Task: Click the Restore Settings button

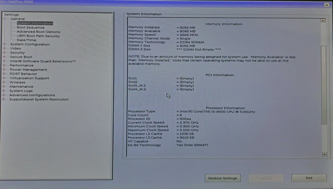Action: [x=223, y=178]
